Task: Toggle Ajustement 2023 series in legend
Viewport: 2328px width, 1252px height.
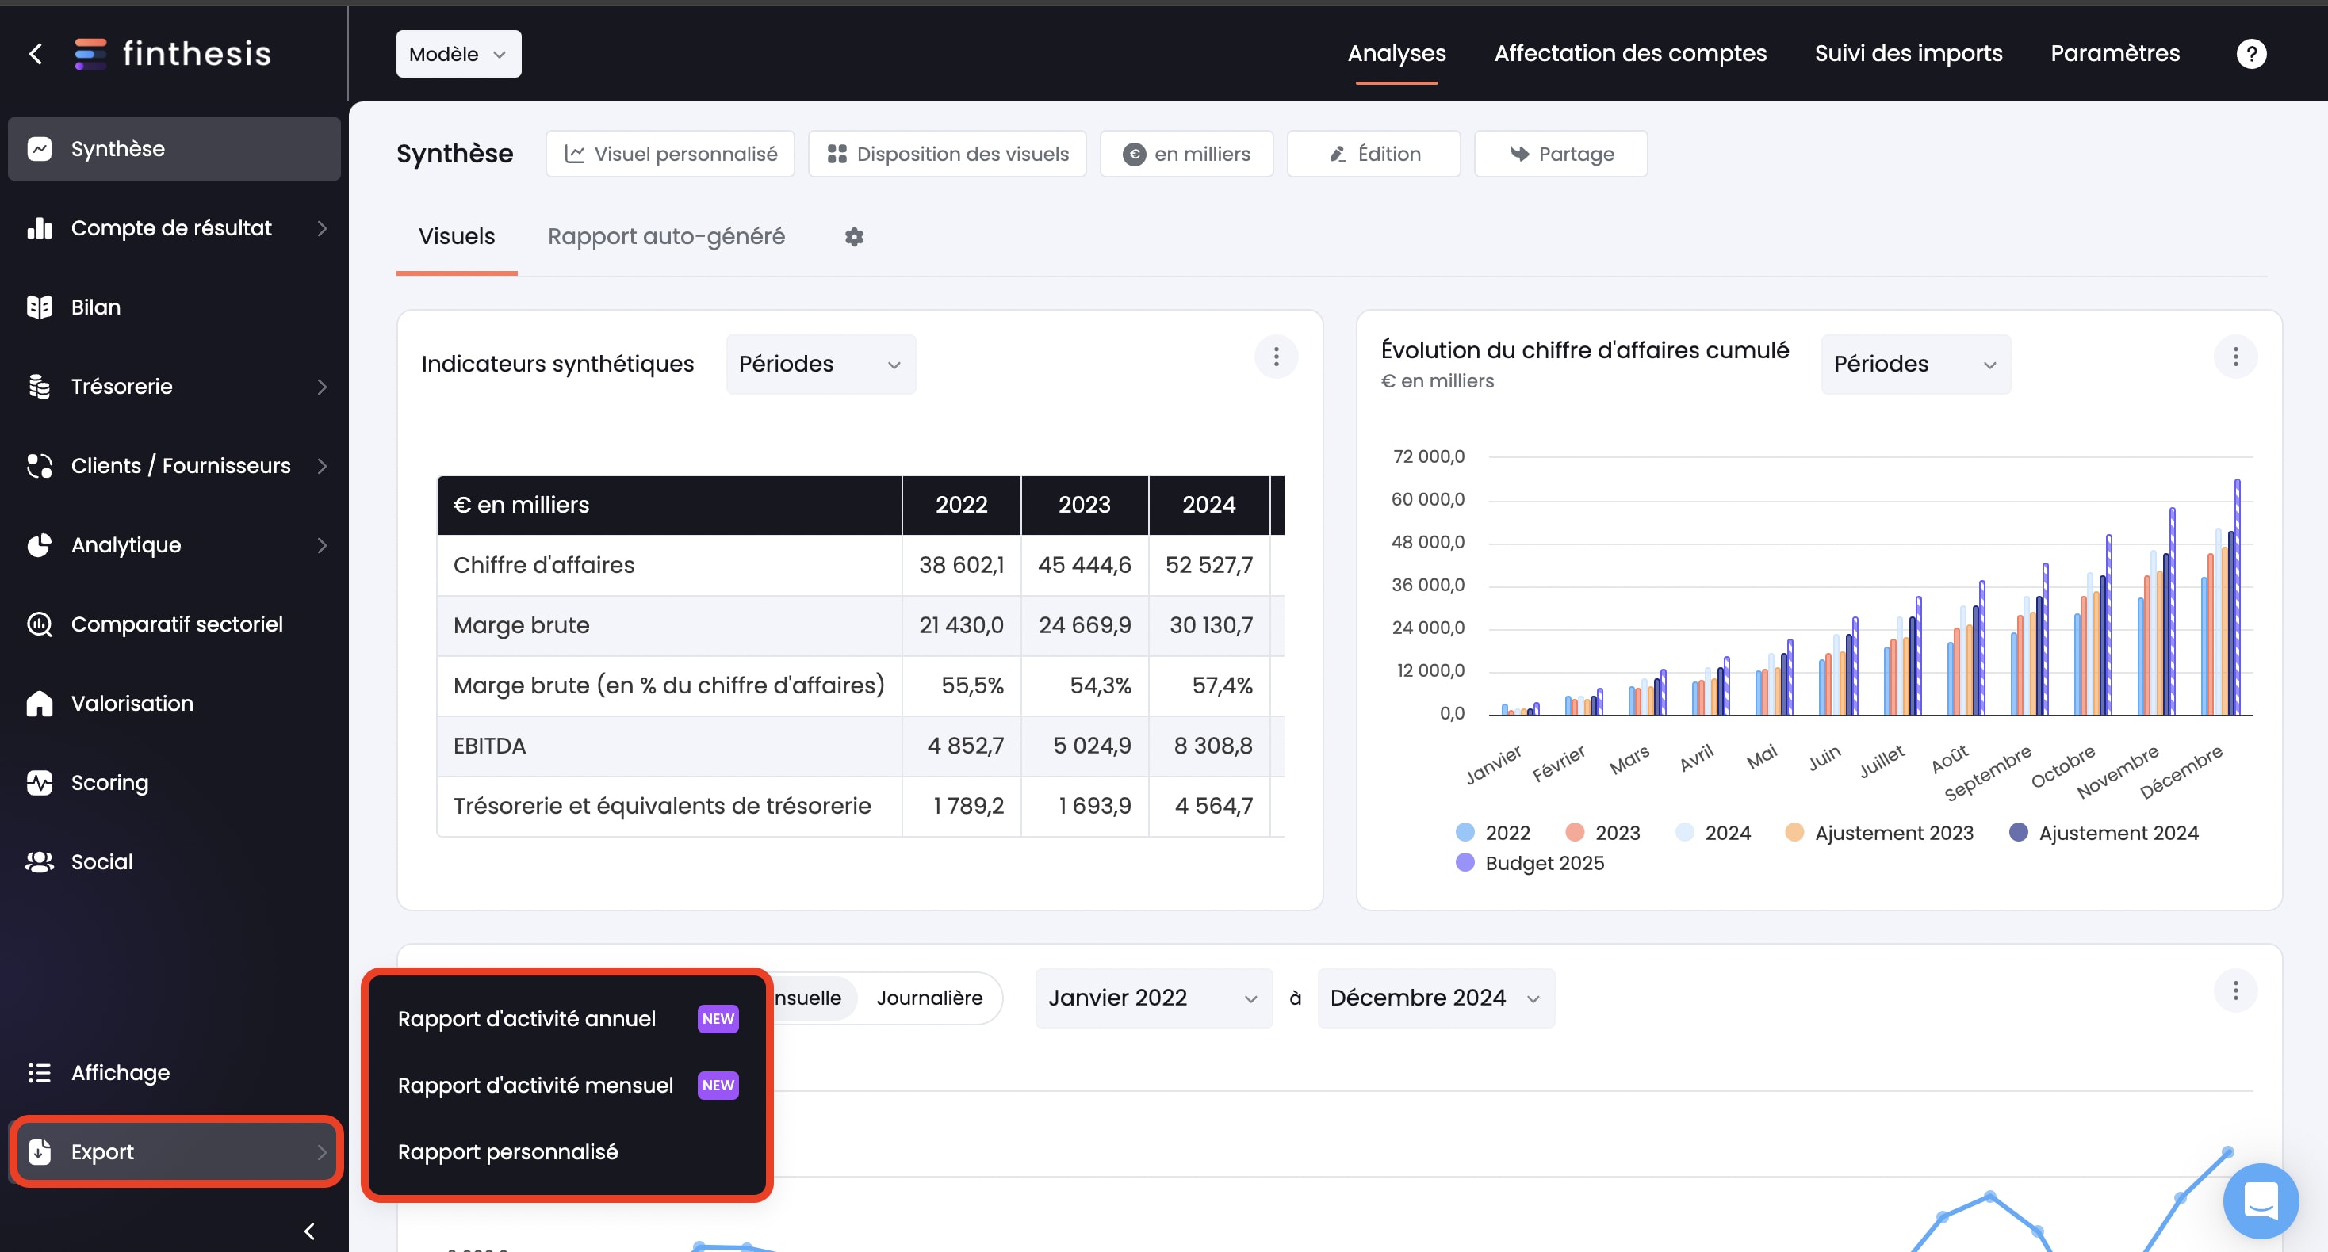Action: [1879, 833]
